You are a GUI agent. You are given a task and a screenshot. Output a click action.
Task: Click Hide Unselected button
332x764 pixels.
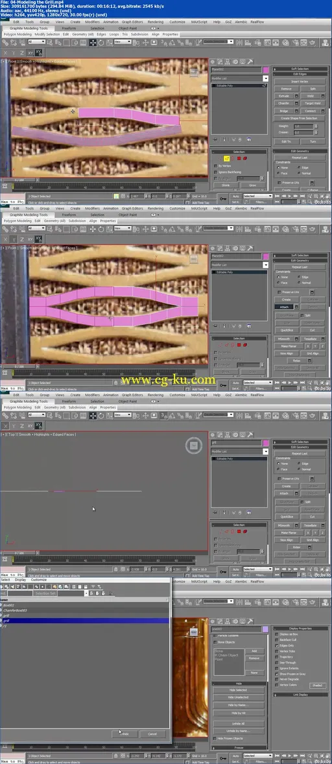coord(239,697)
